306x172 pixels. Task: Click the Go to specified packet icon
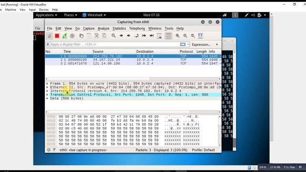point(136,36)
